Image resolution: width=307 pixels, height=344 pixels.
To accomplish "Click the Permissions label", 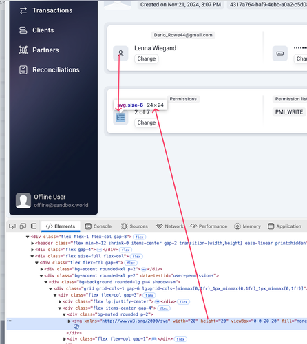I will tap(183, 99).
